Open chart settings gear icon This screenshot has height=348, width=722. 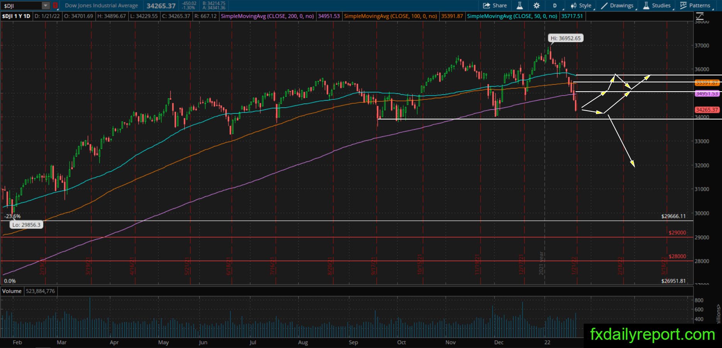click(537, 5)
